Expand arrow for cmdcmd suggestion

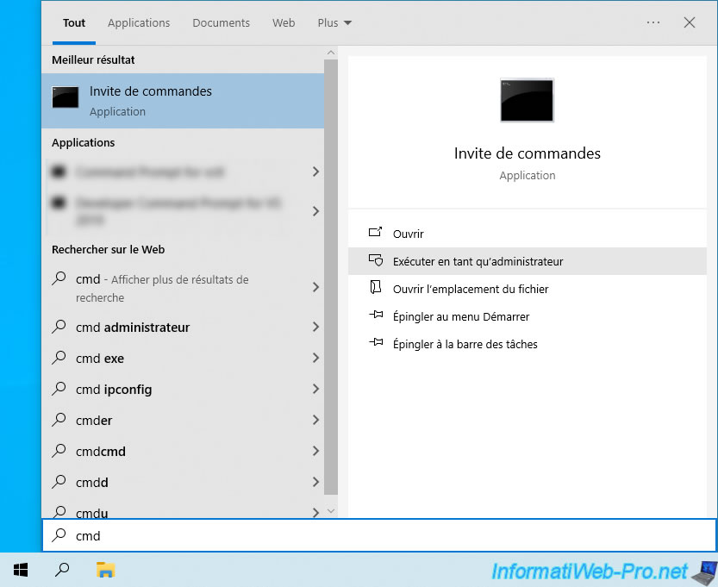(315, 451)
